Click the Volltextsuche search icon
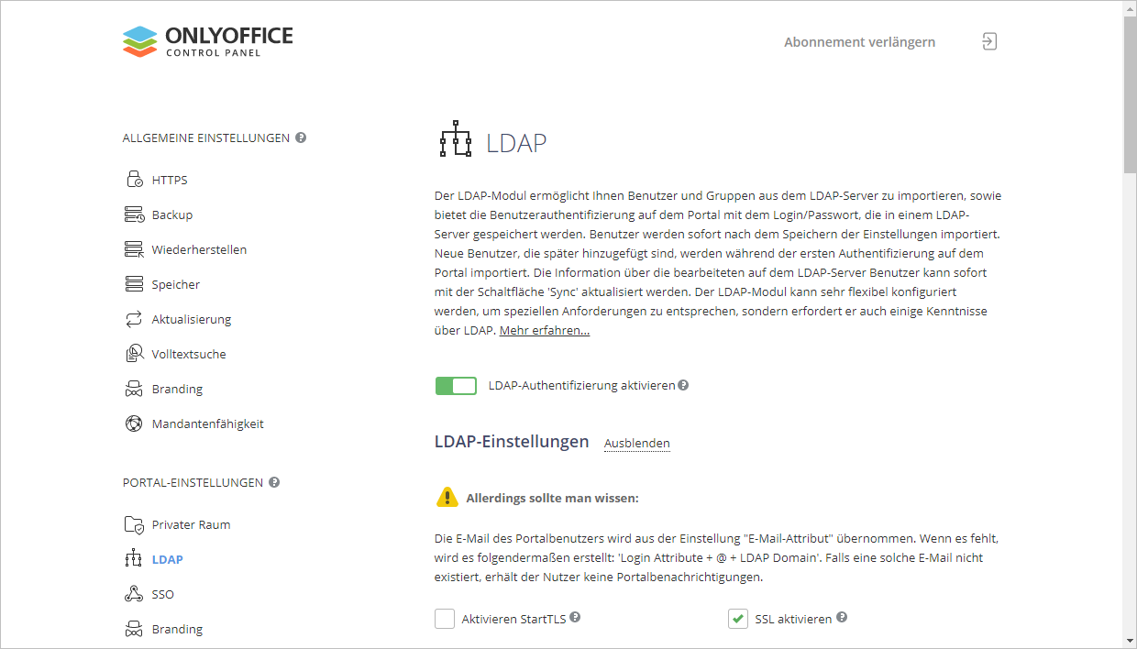The width and height of the screenshot is (1137, 649). point(135,354)
